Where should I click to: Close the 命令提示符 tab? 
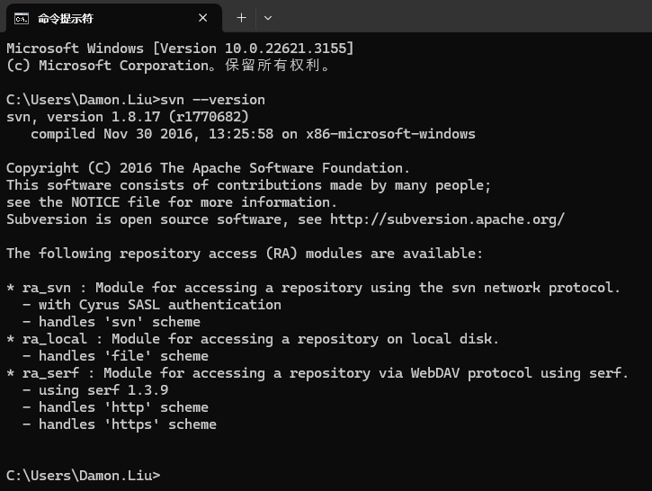pyautogui.click(x=203, y=18)
